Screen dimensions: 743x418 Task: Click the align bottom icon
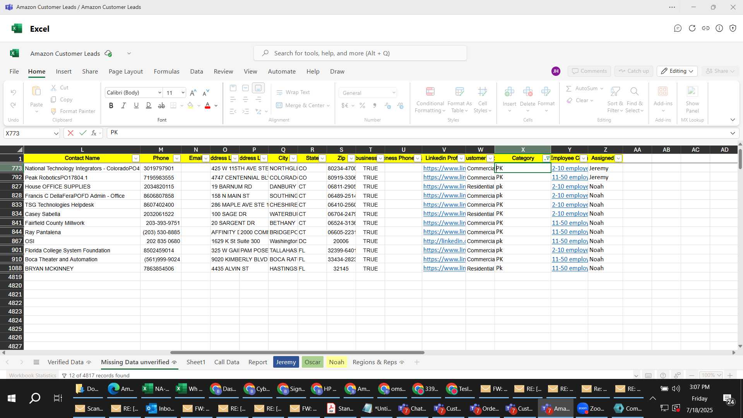[258, 88]
